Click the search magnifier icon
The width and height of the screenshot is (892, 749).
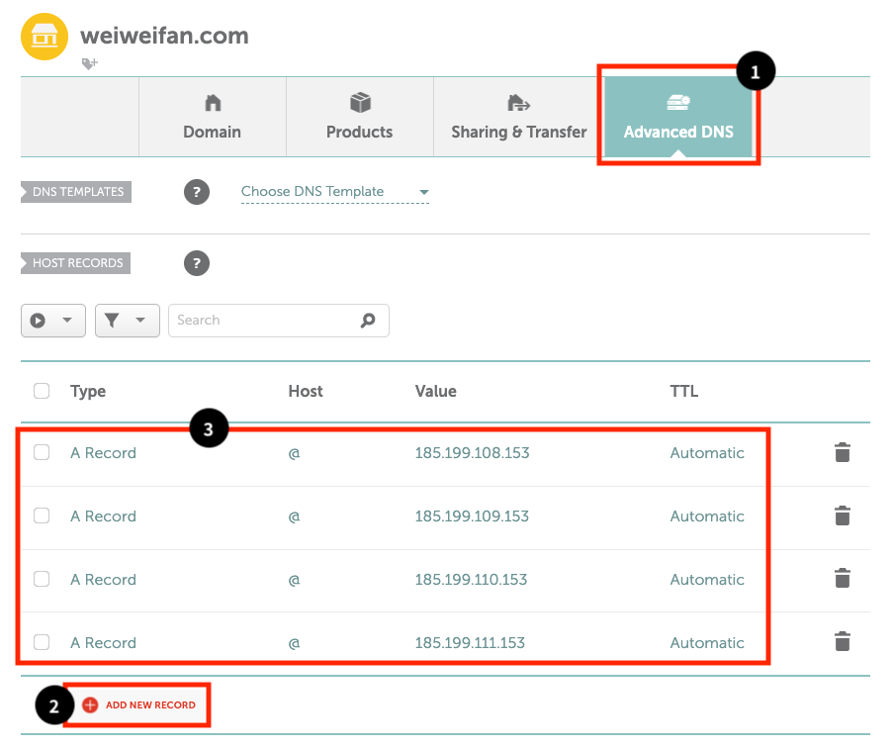click(x=368, y=321)
